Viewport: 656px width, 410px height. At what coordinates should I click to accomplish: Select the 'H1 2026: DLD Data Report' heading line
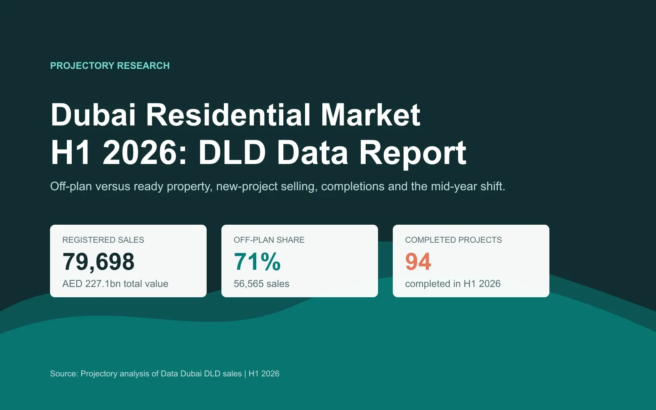(x=258, y=153)
